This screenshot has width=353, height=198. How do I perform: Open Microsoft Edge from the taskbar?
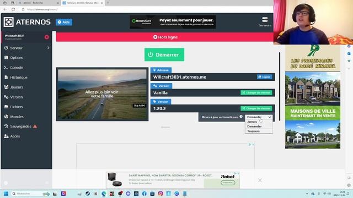coord(104,194)
